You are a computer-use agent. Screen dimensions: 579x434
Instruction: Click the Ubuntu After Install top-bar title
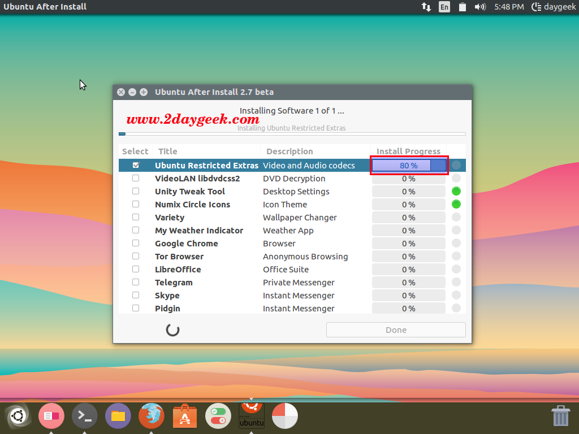[x=45, y=7]
